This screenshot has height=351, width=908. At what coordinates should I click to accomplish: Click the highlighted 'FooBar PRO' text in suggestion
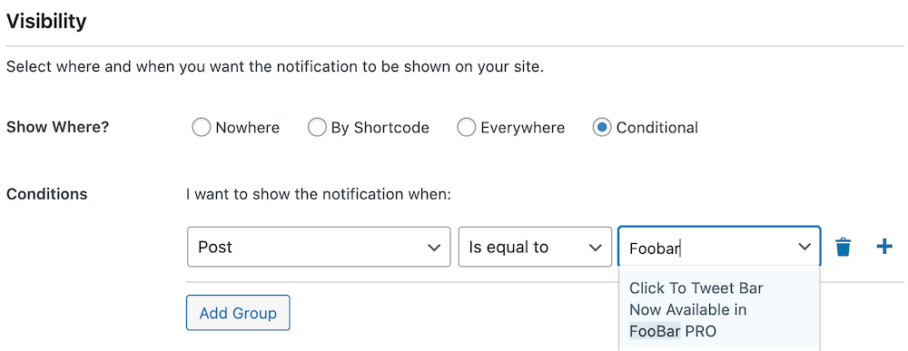pos(673,331)
